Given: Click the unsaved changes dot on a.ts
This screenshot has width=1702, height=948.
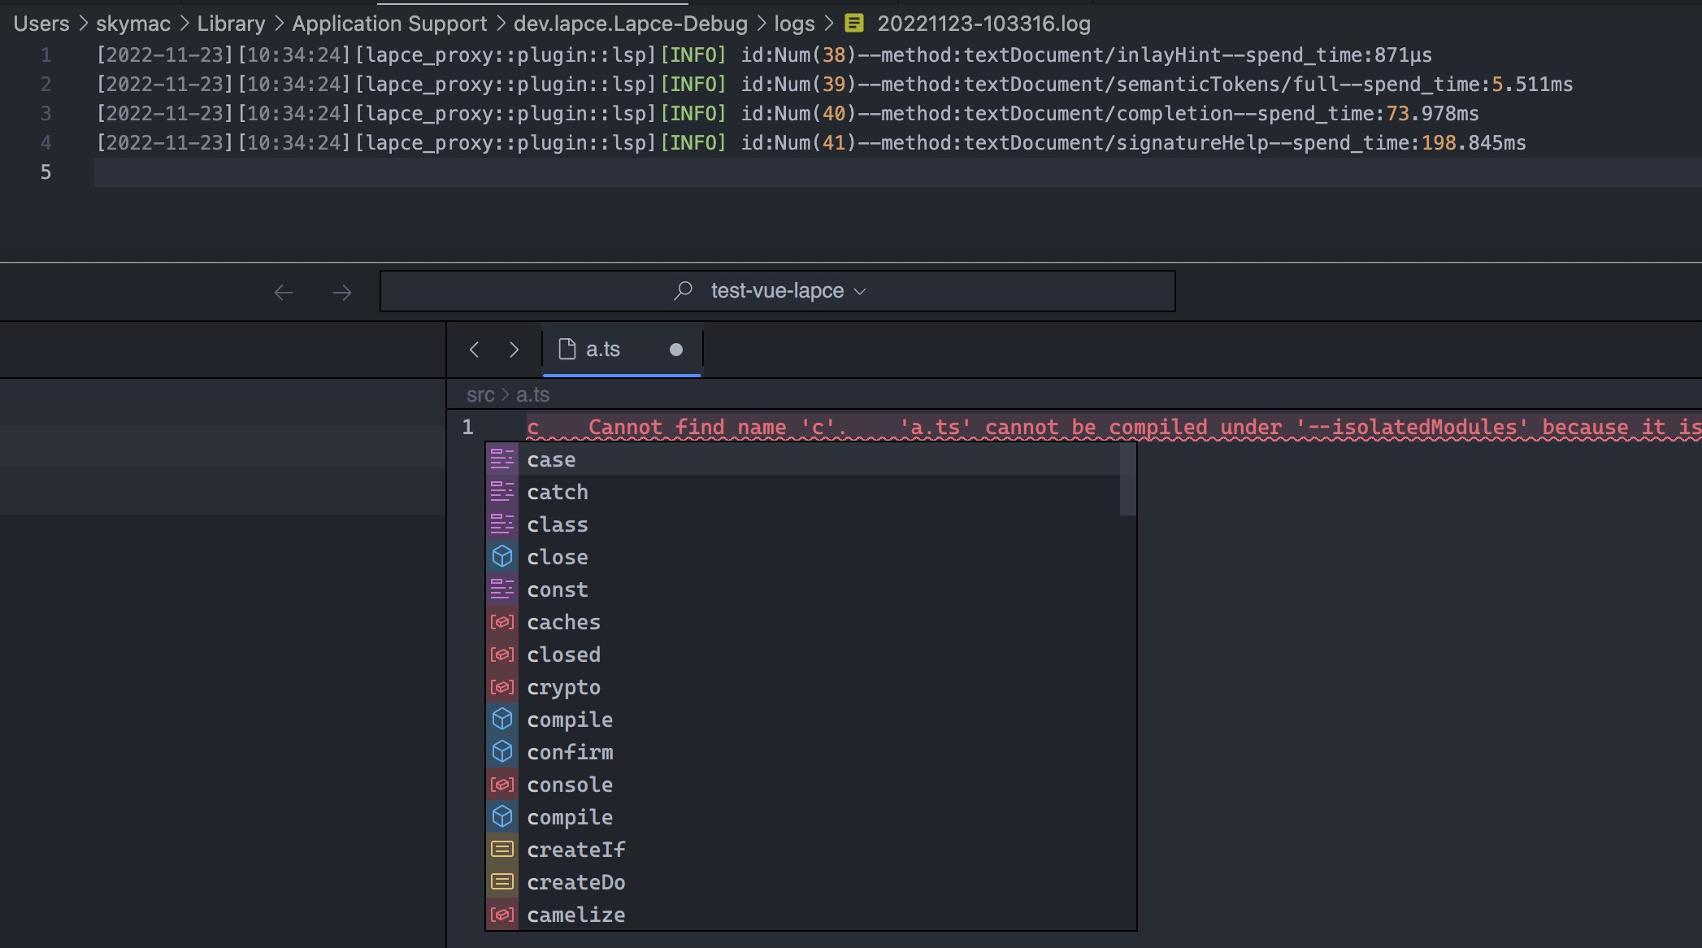Looking at the screenshot, I should point(675,350).
